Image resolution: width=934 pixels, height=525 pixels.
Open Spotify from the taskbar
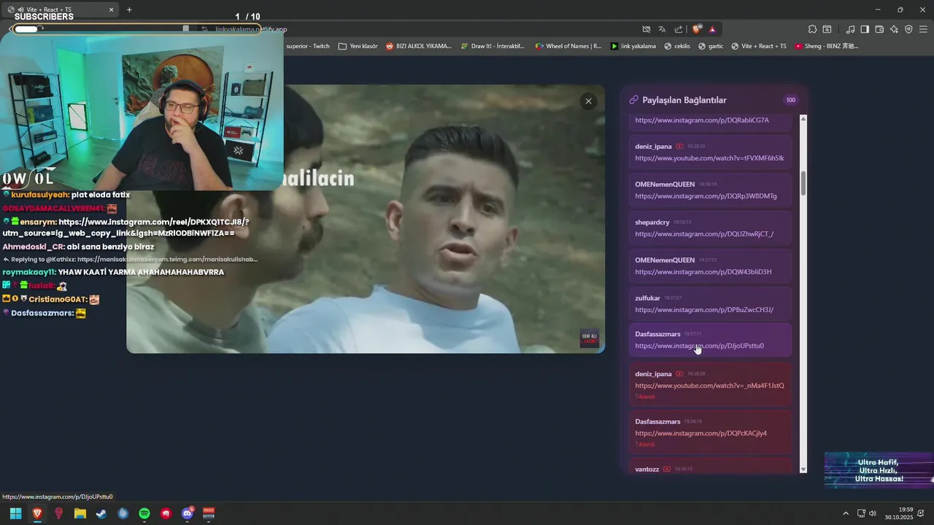(144, 513)
